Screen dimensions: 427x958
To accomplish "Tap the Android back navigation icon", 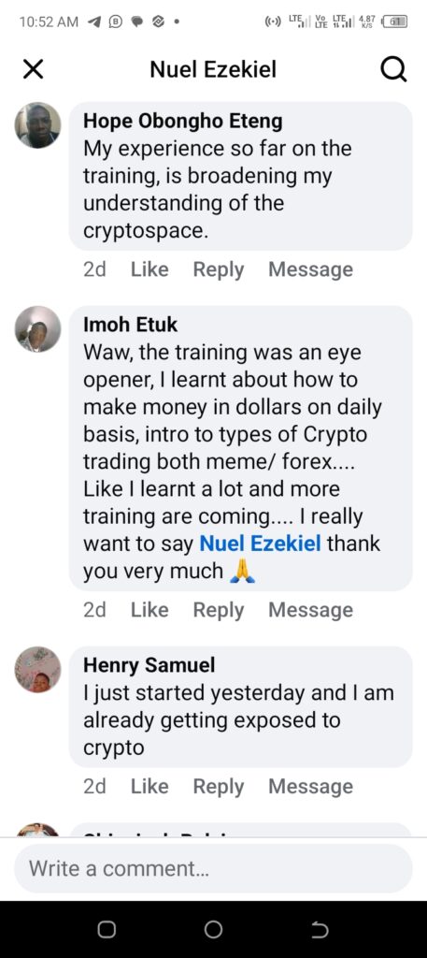I will tap(320, 929).
